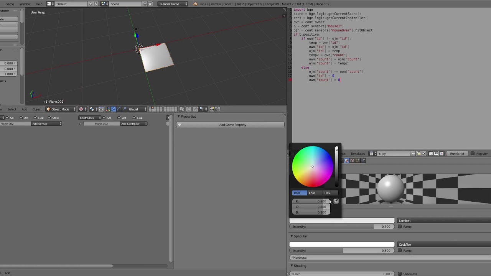Click the color wheel value brightness slider

point(337,167)
